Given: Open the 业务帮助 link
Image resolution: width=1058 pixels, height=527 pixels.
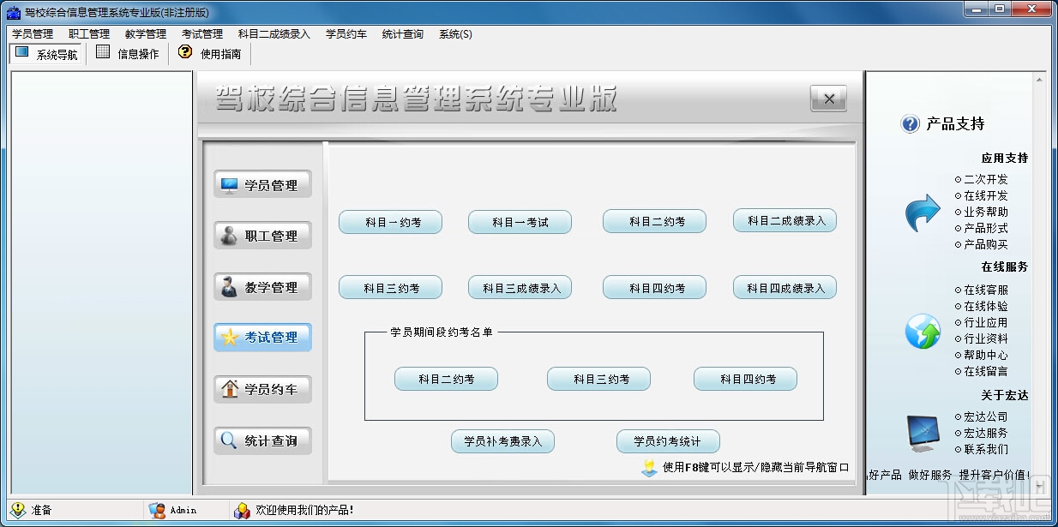Looking at the screenshot, I should [x=986, y=213].
